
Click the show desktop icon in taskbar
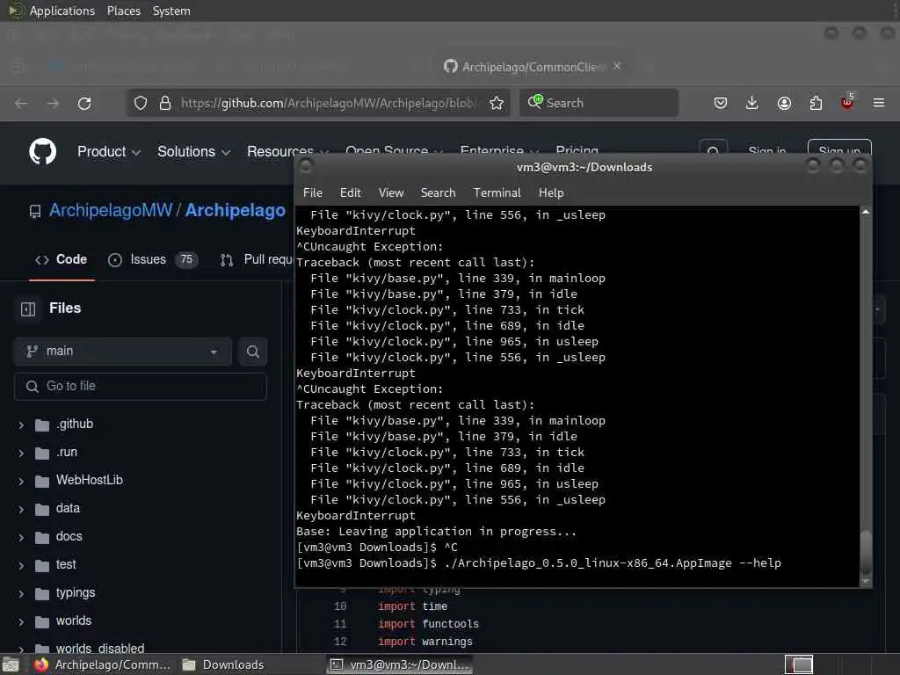(11, 664)
